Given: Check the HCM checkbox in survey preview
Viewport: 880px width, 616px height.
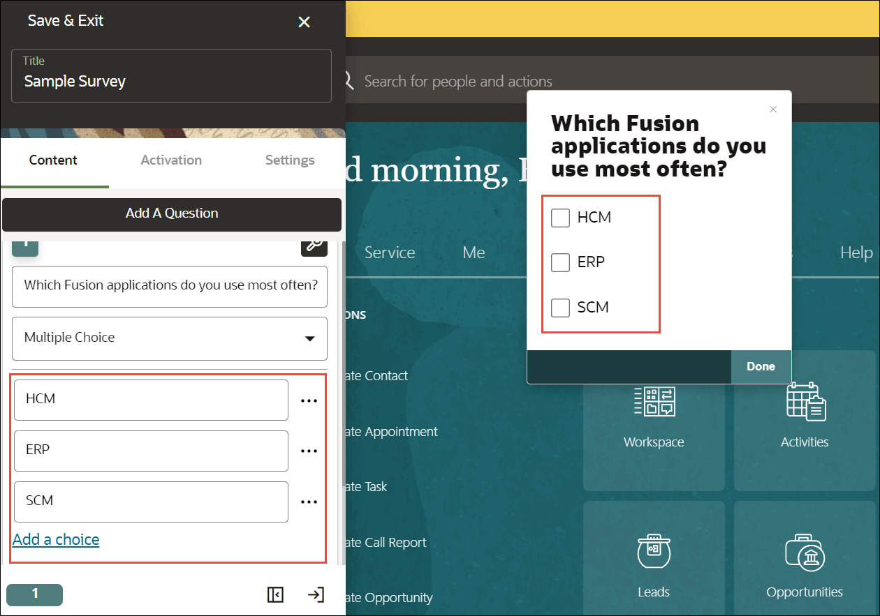Looking at the screenshot, I should 561,218.
